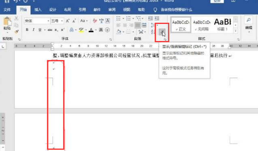Toggle strikethrough abc formatting
The width and height of the screenshot is (258, 151).
(50, 30)
